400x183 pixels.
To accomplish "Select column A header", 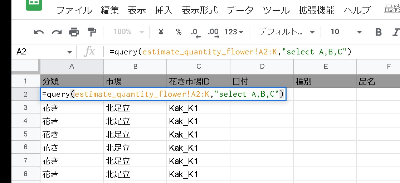I will coord(72,66).
